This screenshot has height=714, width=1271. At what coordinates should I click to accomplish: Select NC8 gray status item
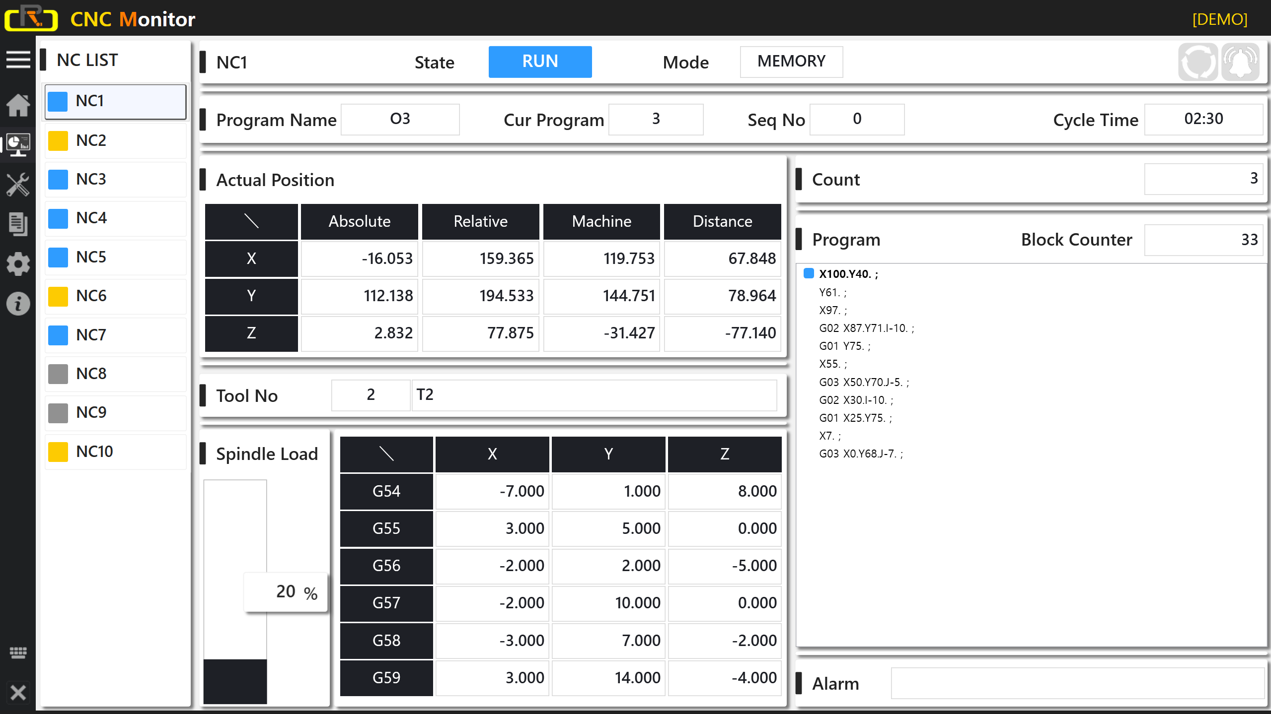point(116,374)
